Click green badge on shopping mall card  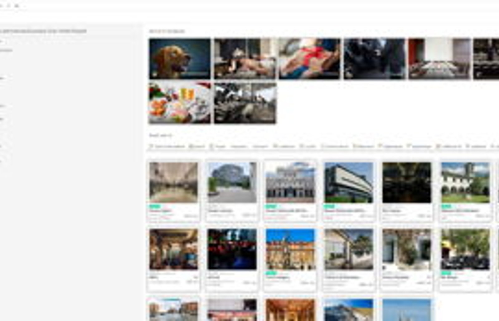(155, 206)
